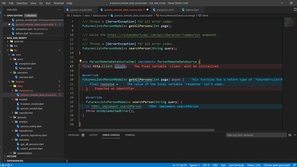
Task: Click the unsaved dot on the person_remote_data_source tab
Action: click(148, 10)
